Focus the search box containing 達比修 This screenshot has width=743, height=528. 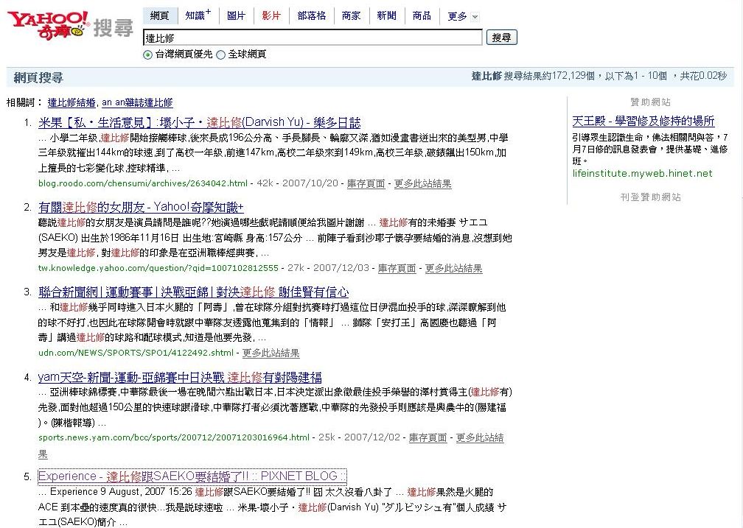[313, 38]
